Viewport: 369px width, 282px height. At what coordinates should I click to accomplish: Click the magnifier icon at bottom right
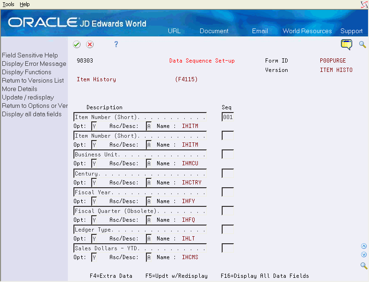364,266
